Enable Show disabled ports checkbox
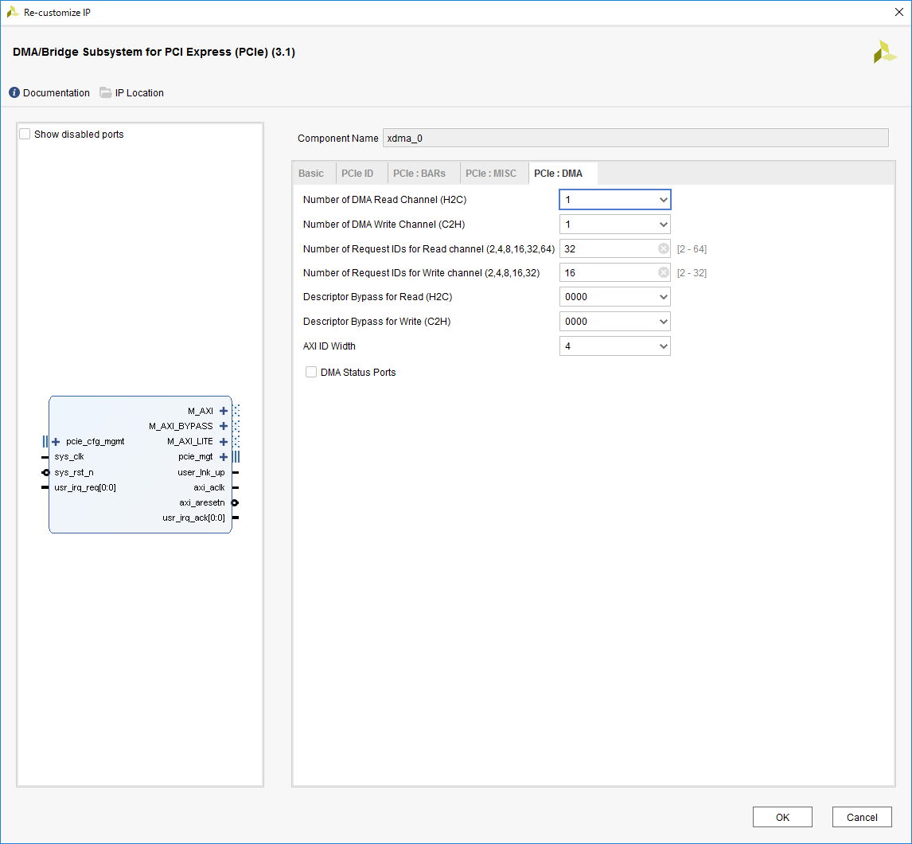This screenshot has height=844, width=912. click(25, 135)
